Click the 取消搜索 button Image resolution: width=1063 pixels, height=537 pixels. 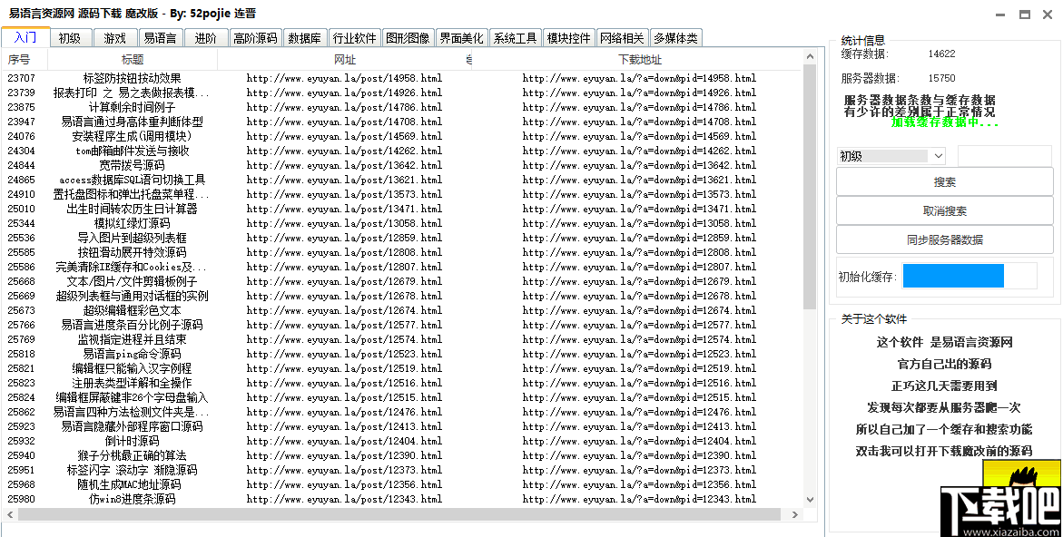(944, 211)
